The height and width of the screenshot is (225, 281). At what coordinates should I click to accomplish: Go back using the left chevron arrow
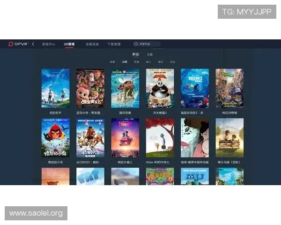(x=33, y=44)
